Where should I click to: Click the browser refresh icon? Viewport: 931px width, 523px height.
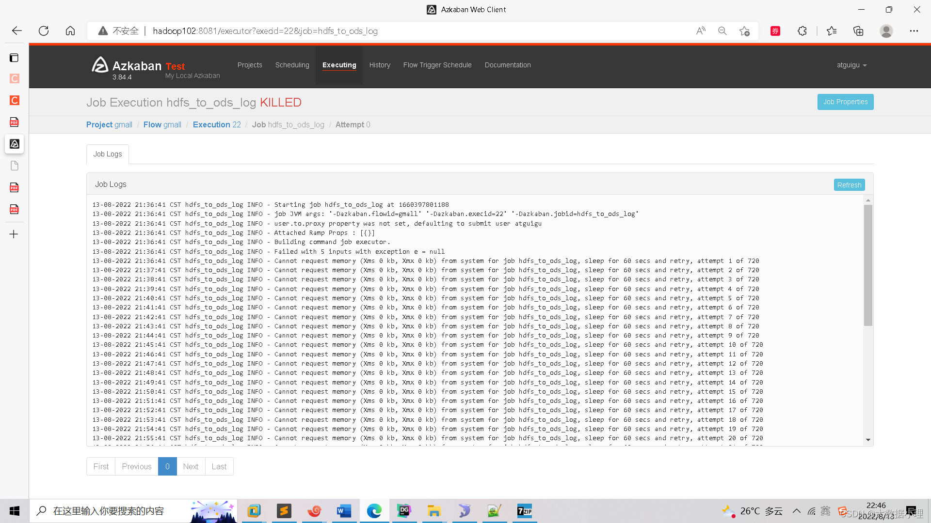click(44, 31)
